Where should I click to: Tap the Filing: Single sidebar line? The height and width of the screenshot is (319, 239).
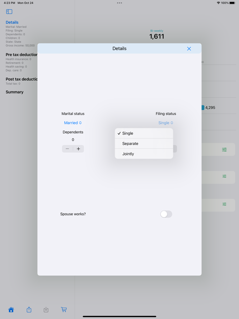14,30
